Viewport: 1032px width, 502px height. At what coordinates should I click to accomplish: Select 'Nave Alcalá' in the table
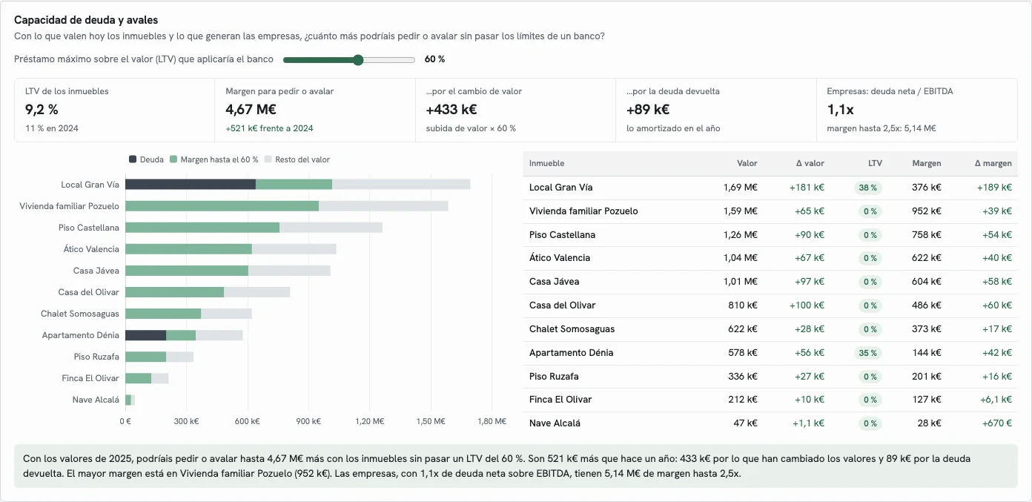(x=555, y=423)
